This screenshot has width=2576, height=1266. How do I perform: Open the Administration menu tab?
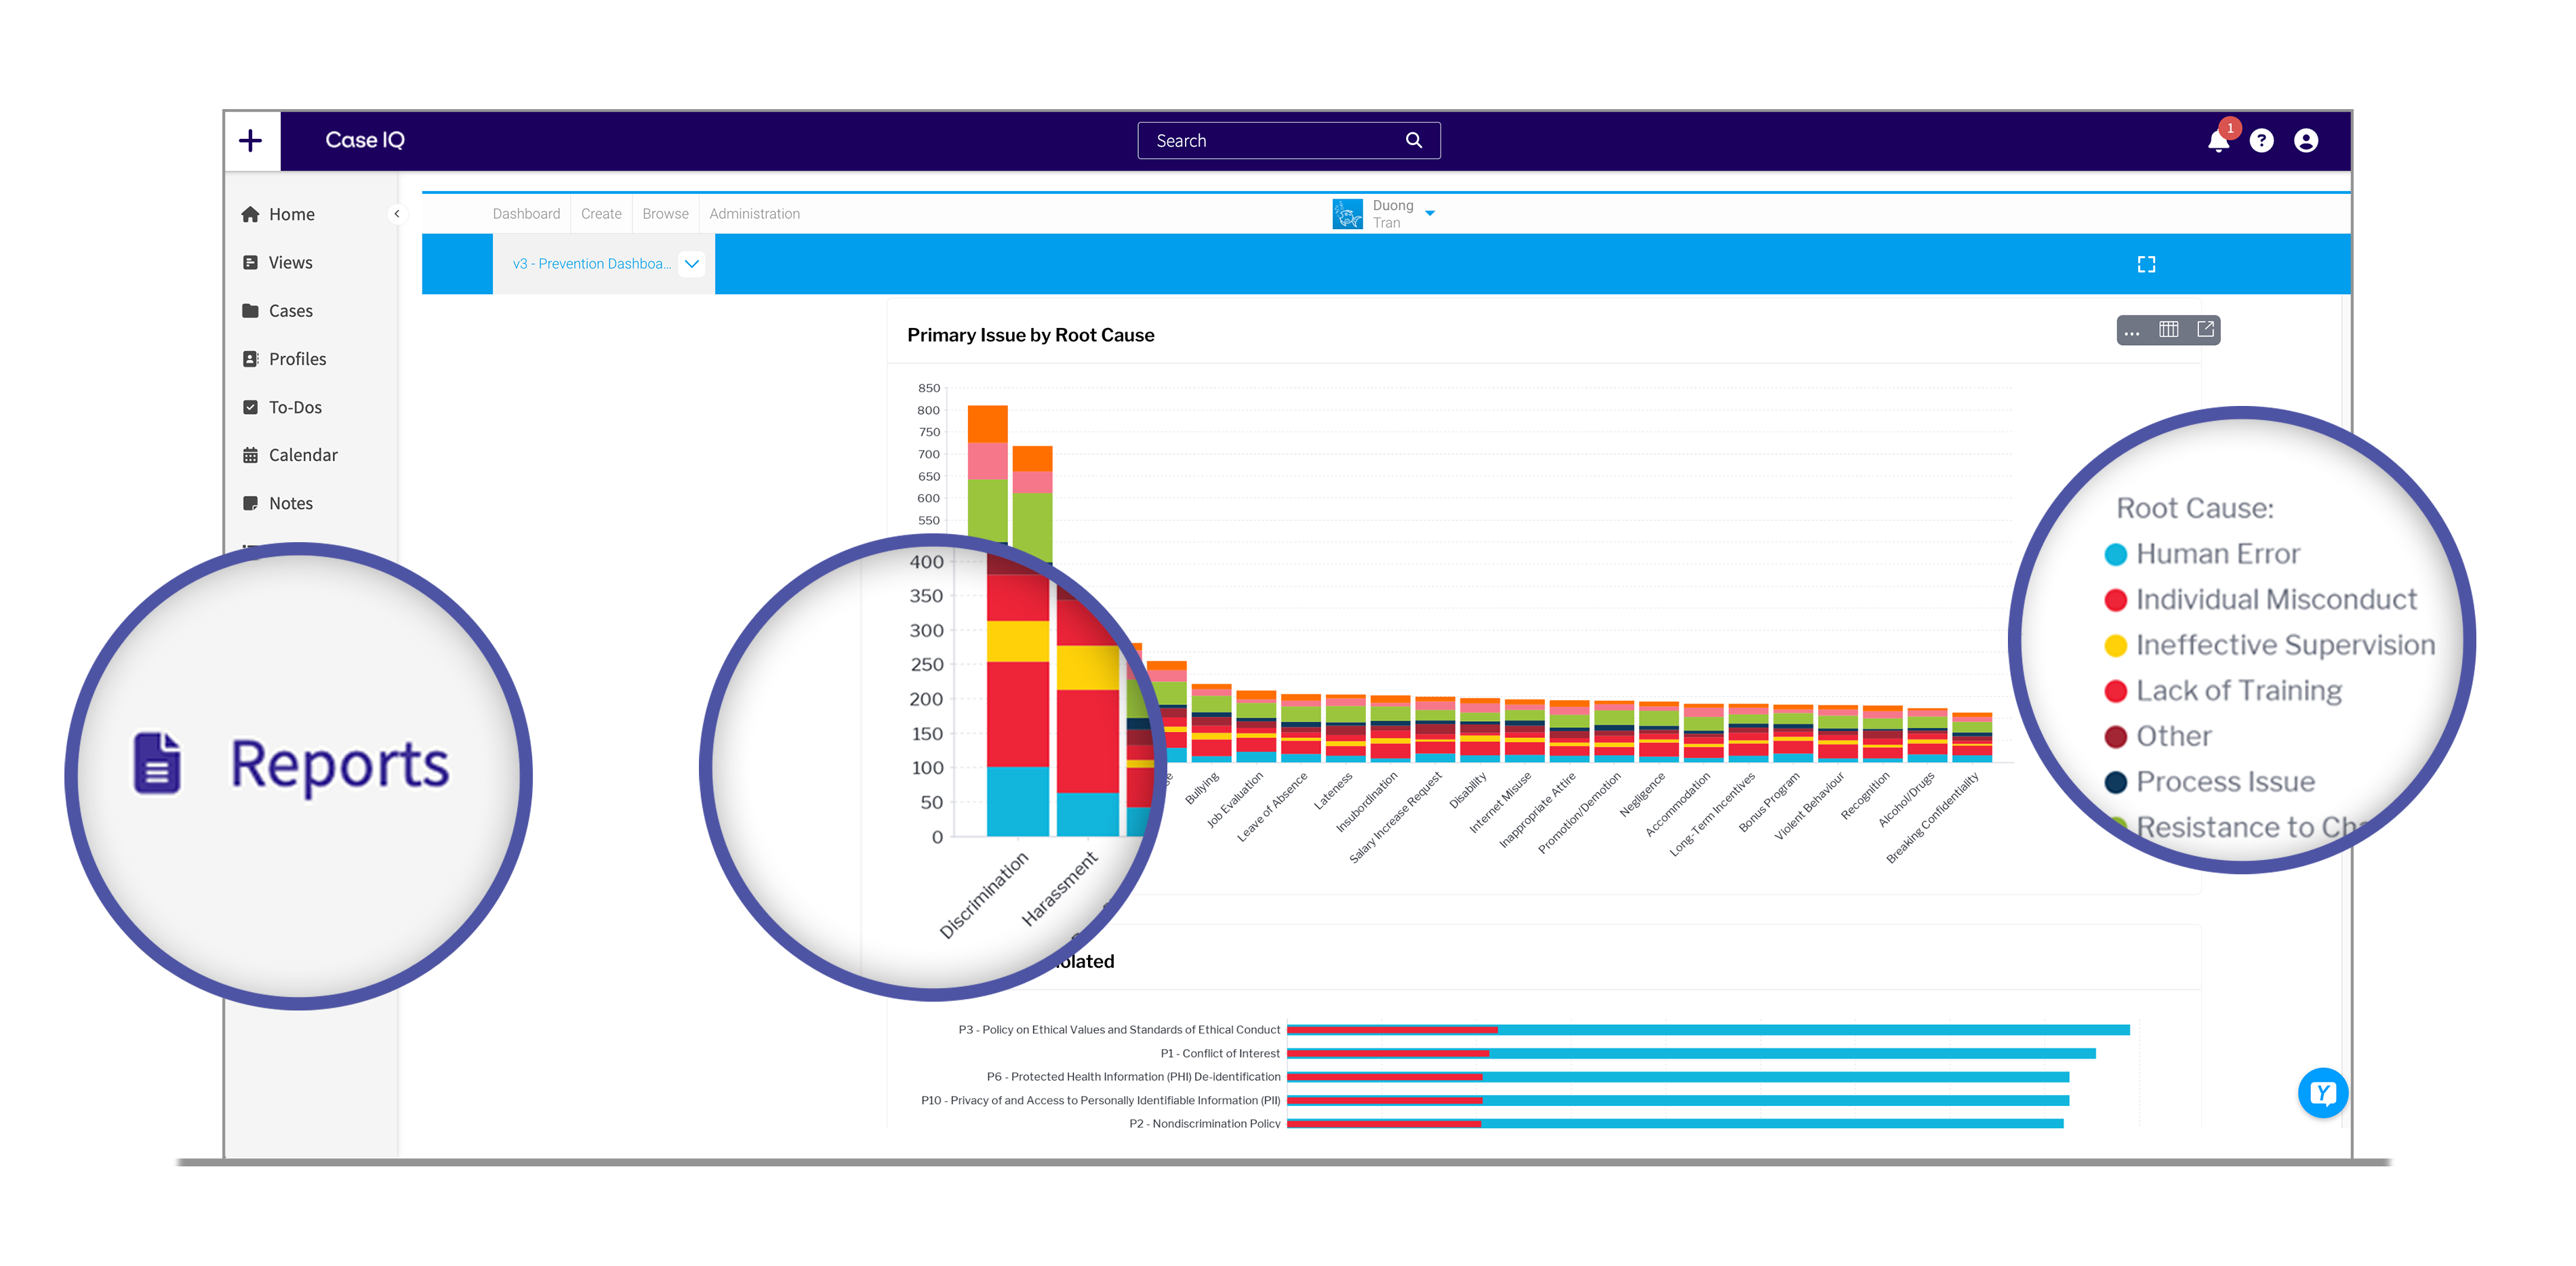tap(754, 214)
